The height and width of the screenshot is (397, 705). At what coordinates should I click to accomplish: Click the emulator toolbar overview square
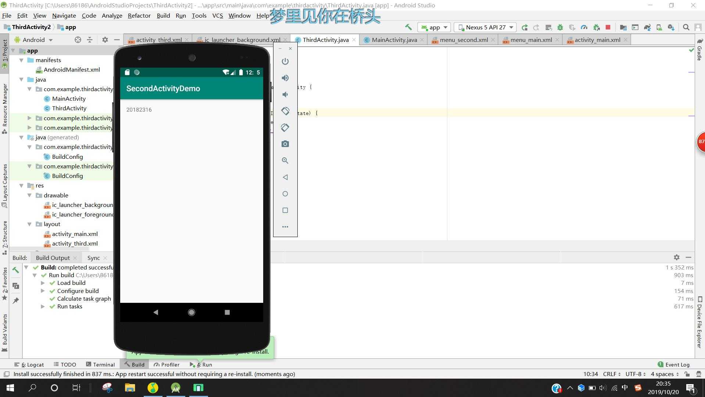click(285, 210)
